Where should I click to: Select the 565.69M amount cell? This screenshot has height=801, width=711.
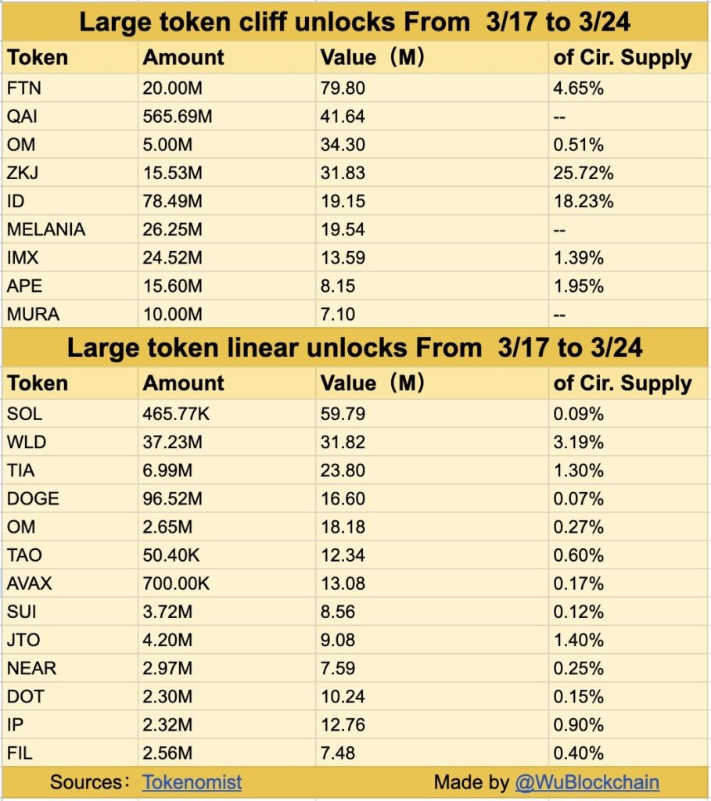178,117
